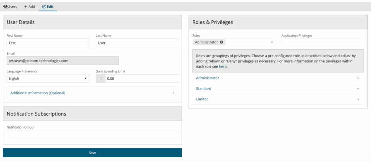Click the Last Name field

point(137,43)
